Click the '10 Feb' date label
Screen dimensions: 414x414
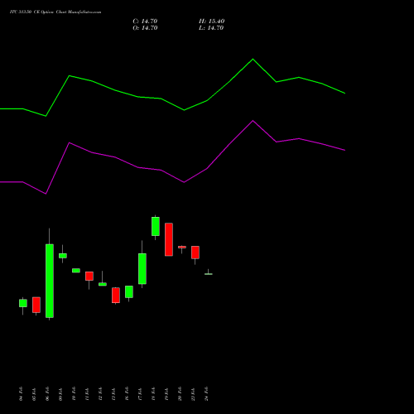(74, 393)
